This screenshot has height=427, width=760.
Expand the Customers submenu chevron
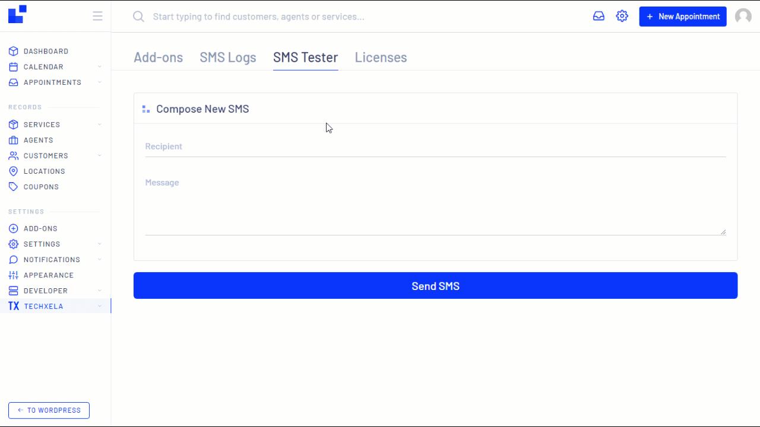[99, 155]
